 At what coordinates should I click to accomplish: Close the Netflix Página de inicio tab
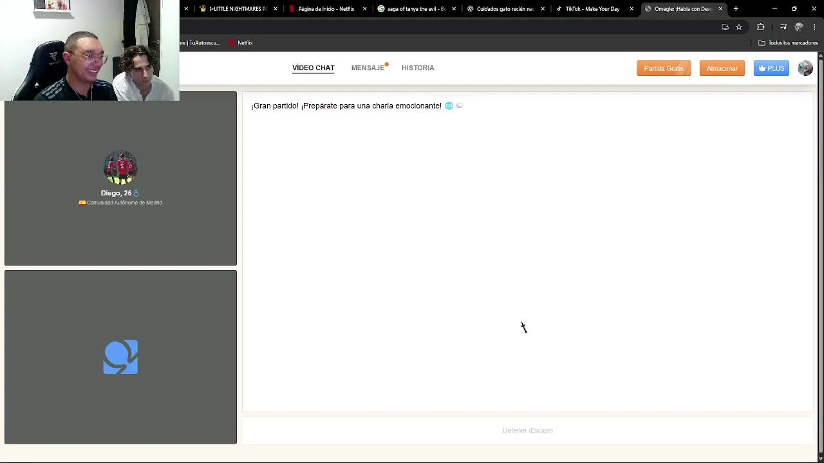click(365, 9)
